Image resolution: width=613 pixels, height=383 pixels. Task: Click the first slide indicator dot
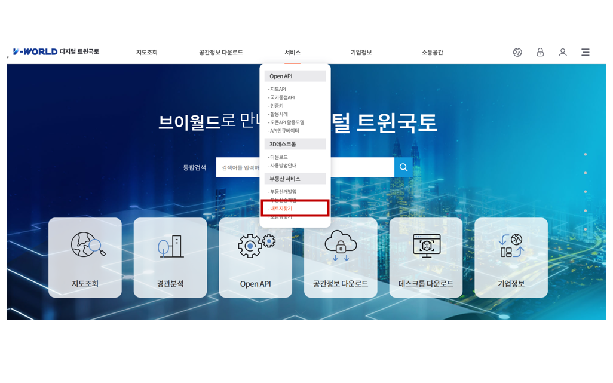pos(585,155)
